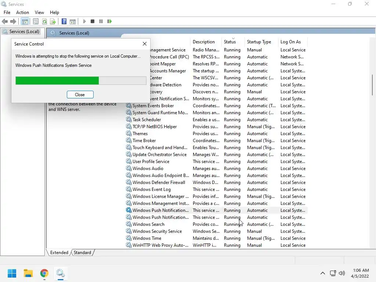
Task: Click the Radio Mana... description cell
Action: [206, 50]
